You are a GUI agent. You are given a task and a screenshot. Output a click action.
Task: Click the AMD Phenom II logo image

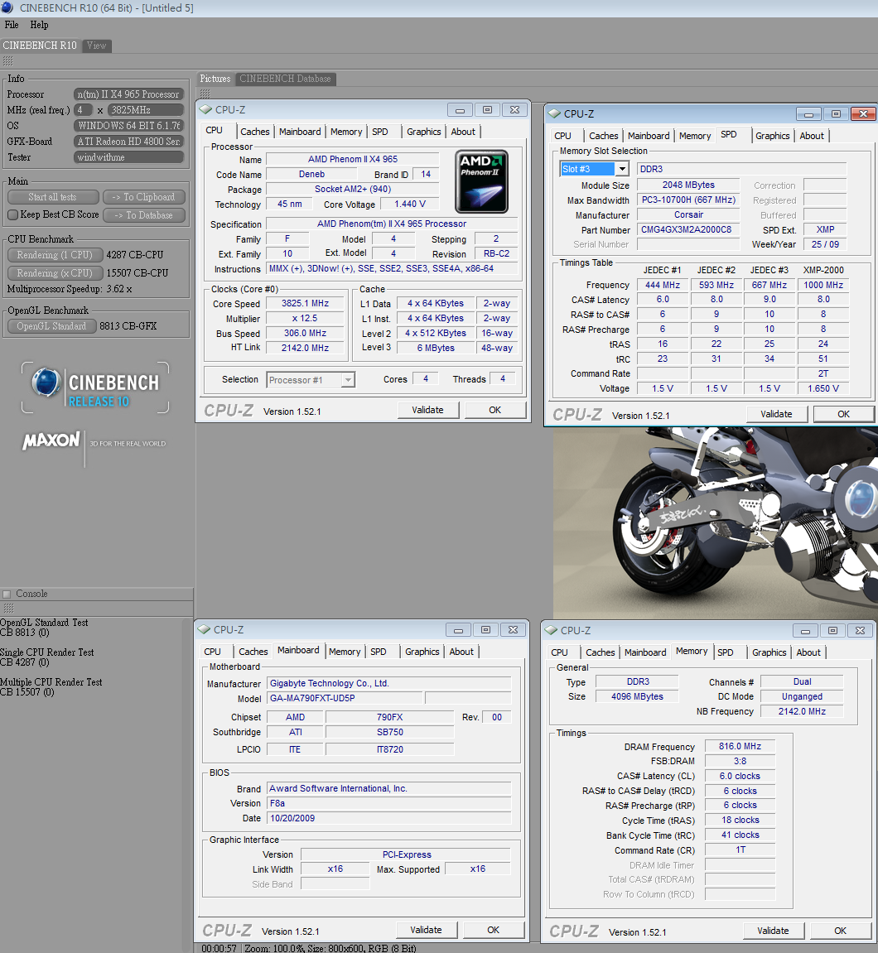pyautogui.click(x=481, y=181)
